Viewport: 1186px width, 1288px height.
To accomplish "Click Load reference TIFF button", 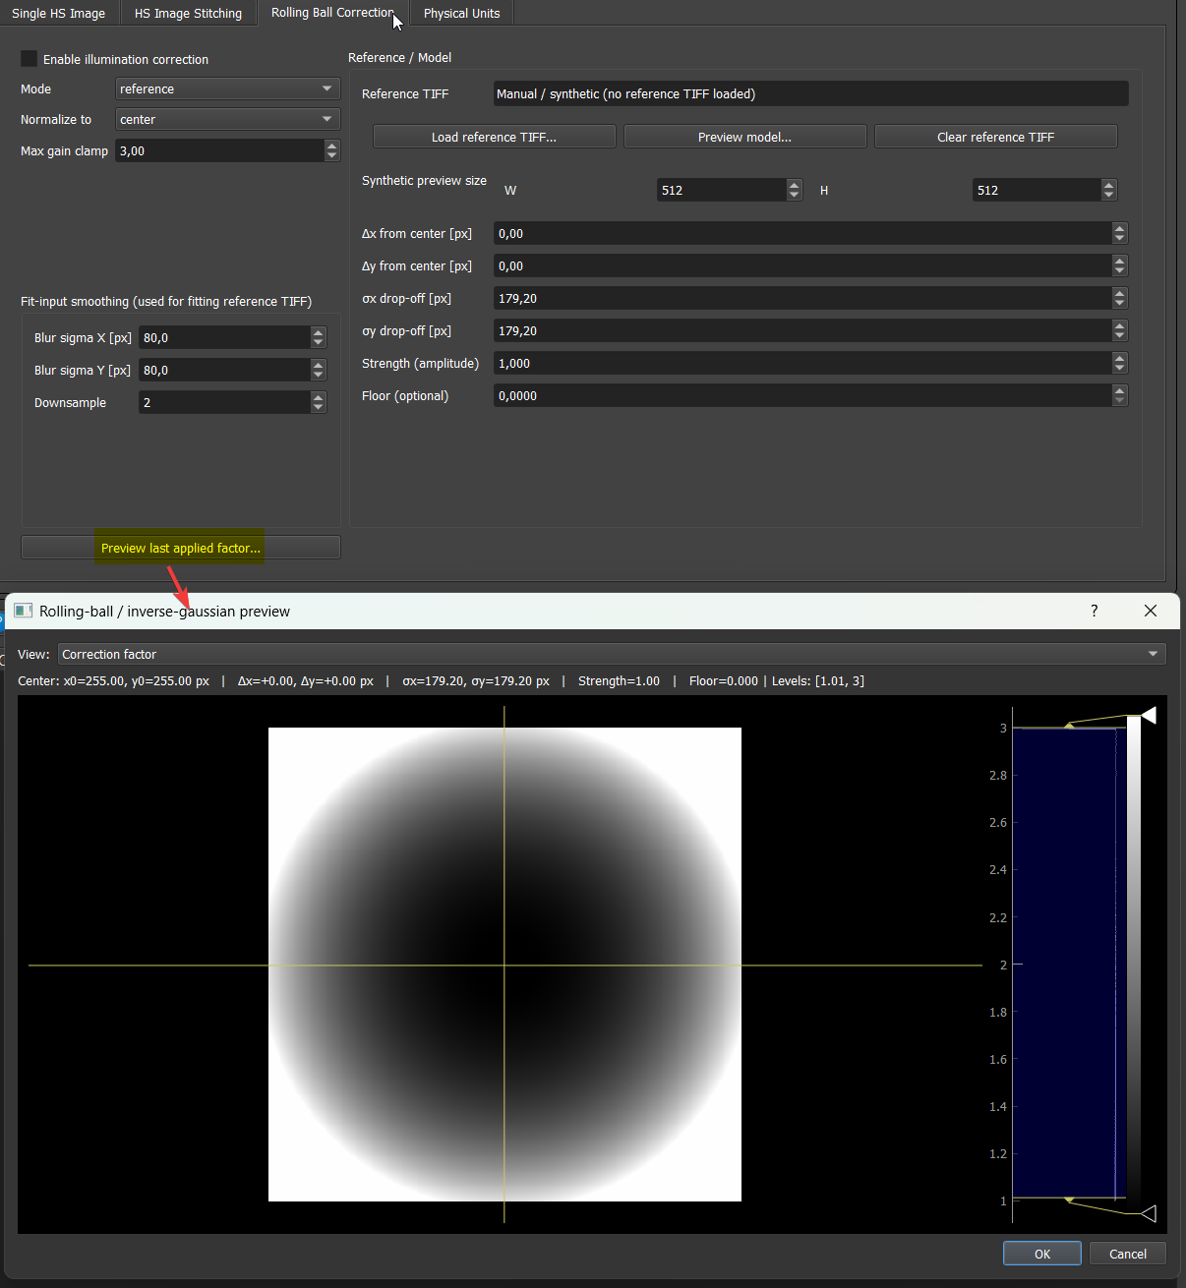I will (x=494, y=137).
